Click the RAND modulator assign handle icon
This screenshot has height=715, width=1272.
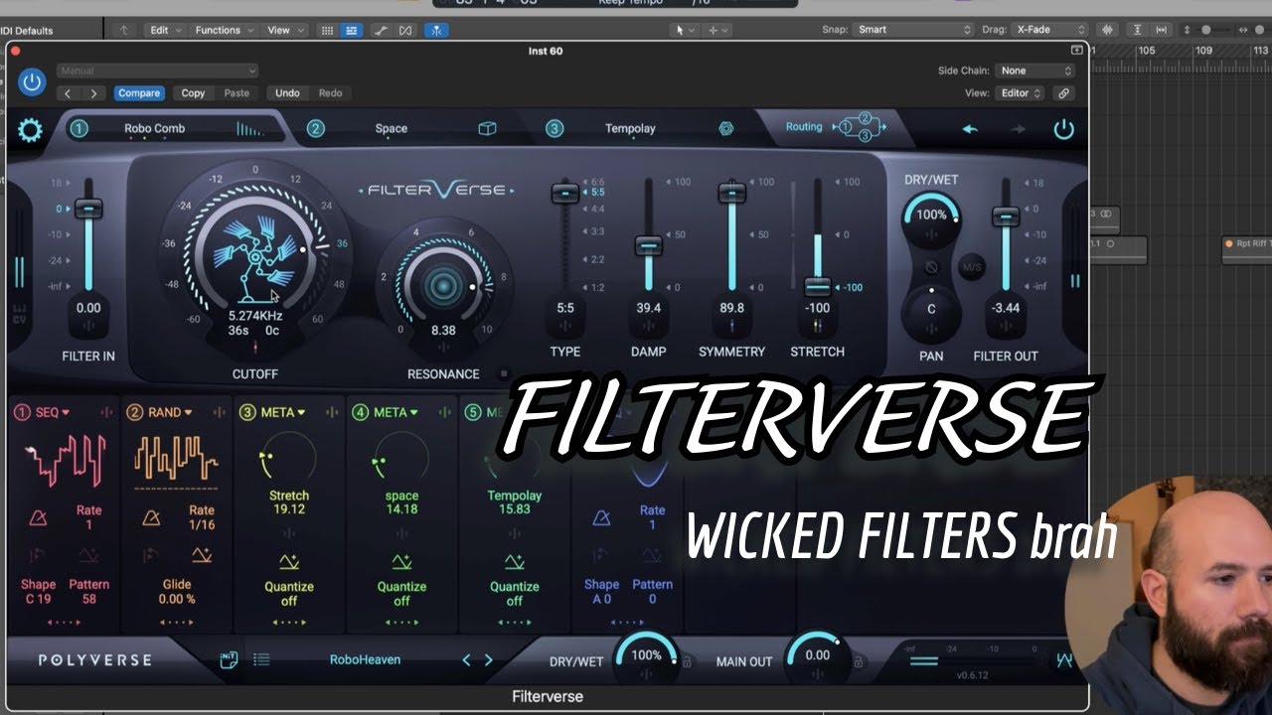[219, 413]
